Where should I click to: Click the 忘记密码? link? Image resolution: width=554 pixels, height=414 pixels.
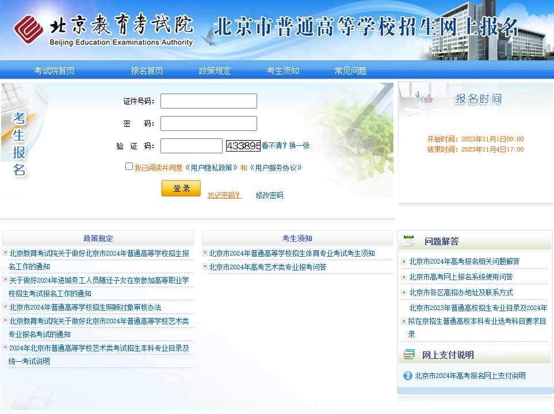224,195
